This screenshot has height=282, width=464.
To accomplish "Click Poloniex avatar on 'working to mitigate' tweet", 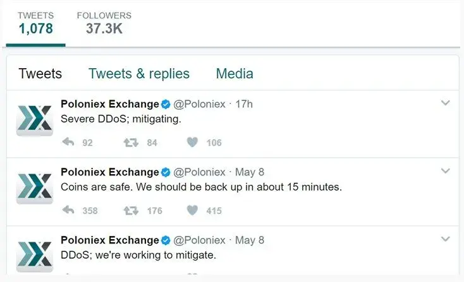I will tap(34, 253).
